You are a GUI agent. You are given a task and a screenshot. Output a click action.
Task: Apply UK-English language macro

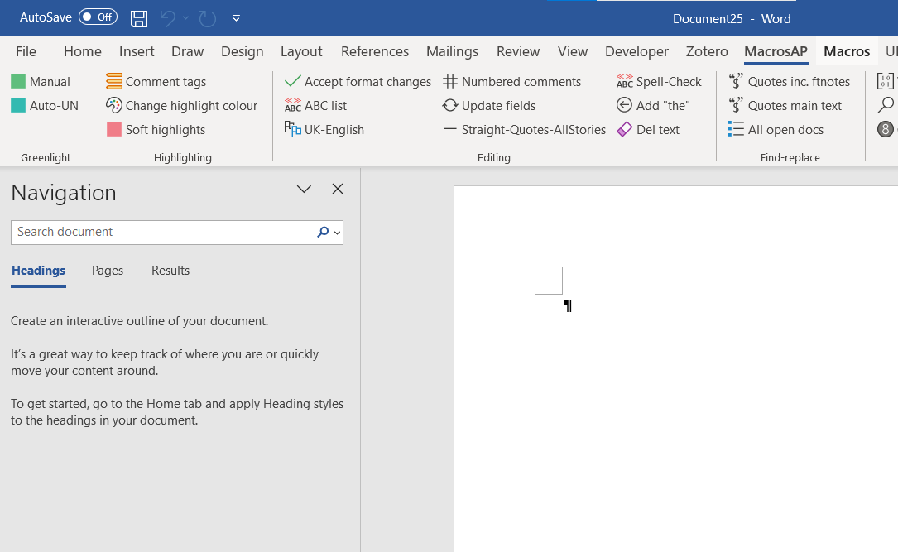333,129
